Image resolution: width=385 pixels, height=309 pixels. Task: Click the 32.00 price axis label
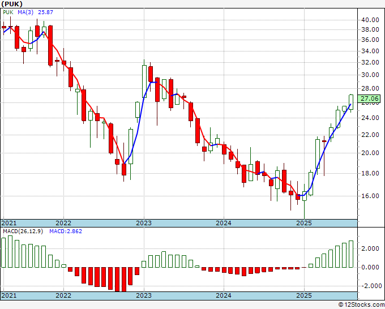[370, 62]
